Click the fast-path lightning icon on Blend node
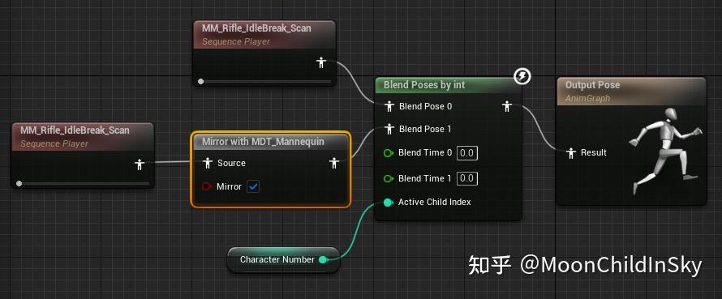This screenshot has width=722, height=299. click(522, 76)
